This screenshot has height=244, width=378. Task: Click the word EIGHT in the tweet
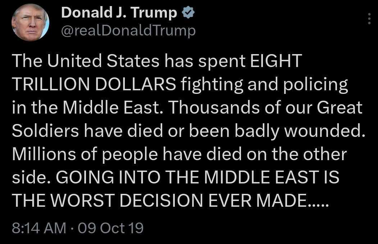pos(275,62)
